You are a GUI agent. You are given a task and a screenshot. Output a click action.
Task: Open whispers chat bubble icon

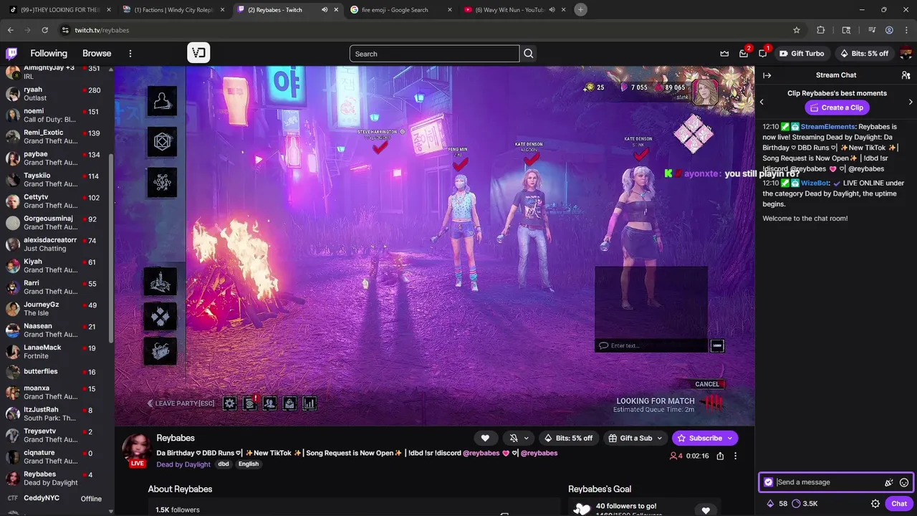(763, 54)
